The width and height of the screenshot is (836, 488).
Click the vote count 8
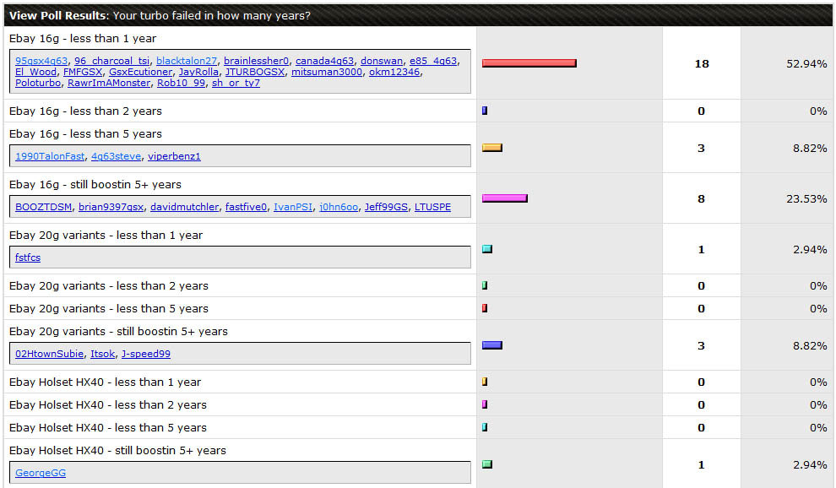(x=701, y=199)
